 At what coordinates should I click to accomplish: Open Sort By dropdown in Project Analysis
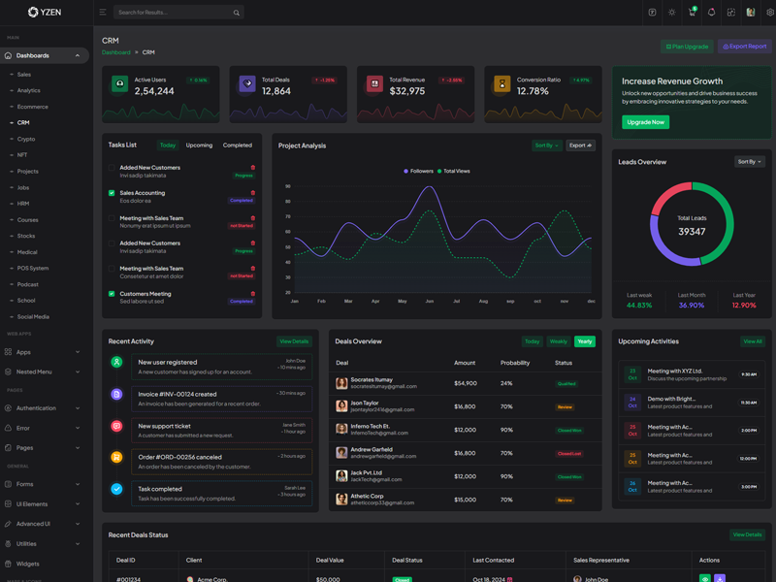pos(546,145)
